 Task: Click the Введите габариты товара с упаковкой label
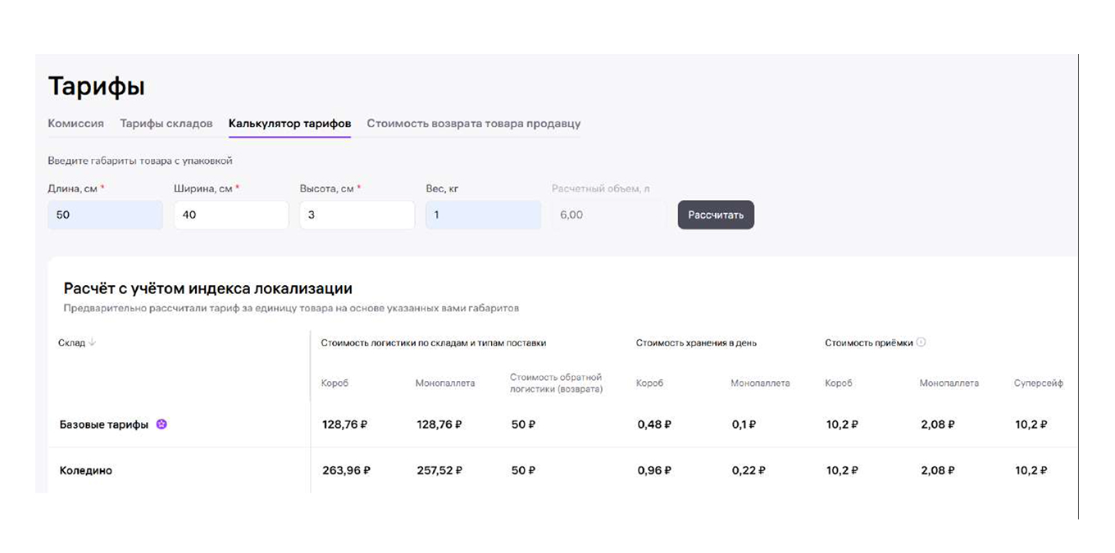[x=140, y=161]
